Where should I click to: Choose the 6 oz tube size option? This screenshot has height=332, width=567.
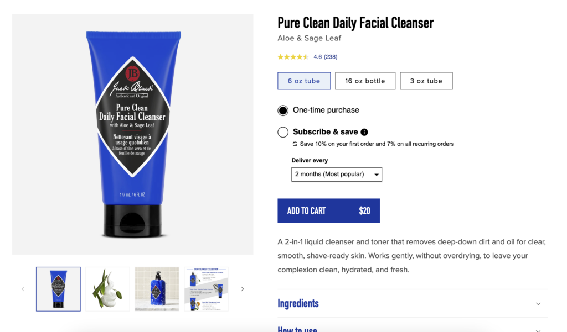(304, 81)
